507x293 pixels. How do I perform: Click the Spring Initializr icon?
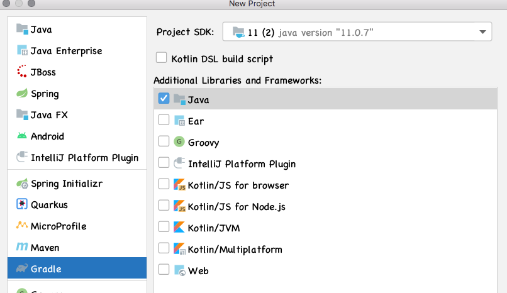tap(22, 183)
